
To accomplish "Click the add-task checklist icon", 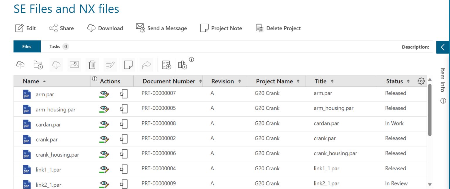I will [166, 65].
